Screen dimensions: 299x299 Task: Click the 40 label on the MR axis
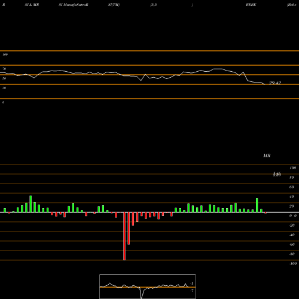point(292,197)
